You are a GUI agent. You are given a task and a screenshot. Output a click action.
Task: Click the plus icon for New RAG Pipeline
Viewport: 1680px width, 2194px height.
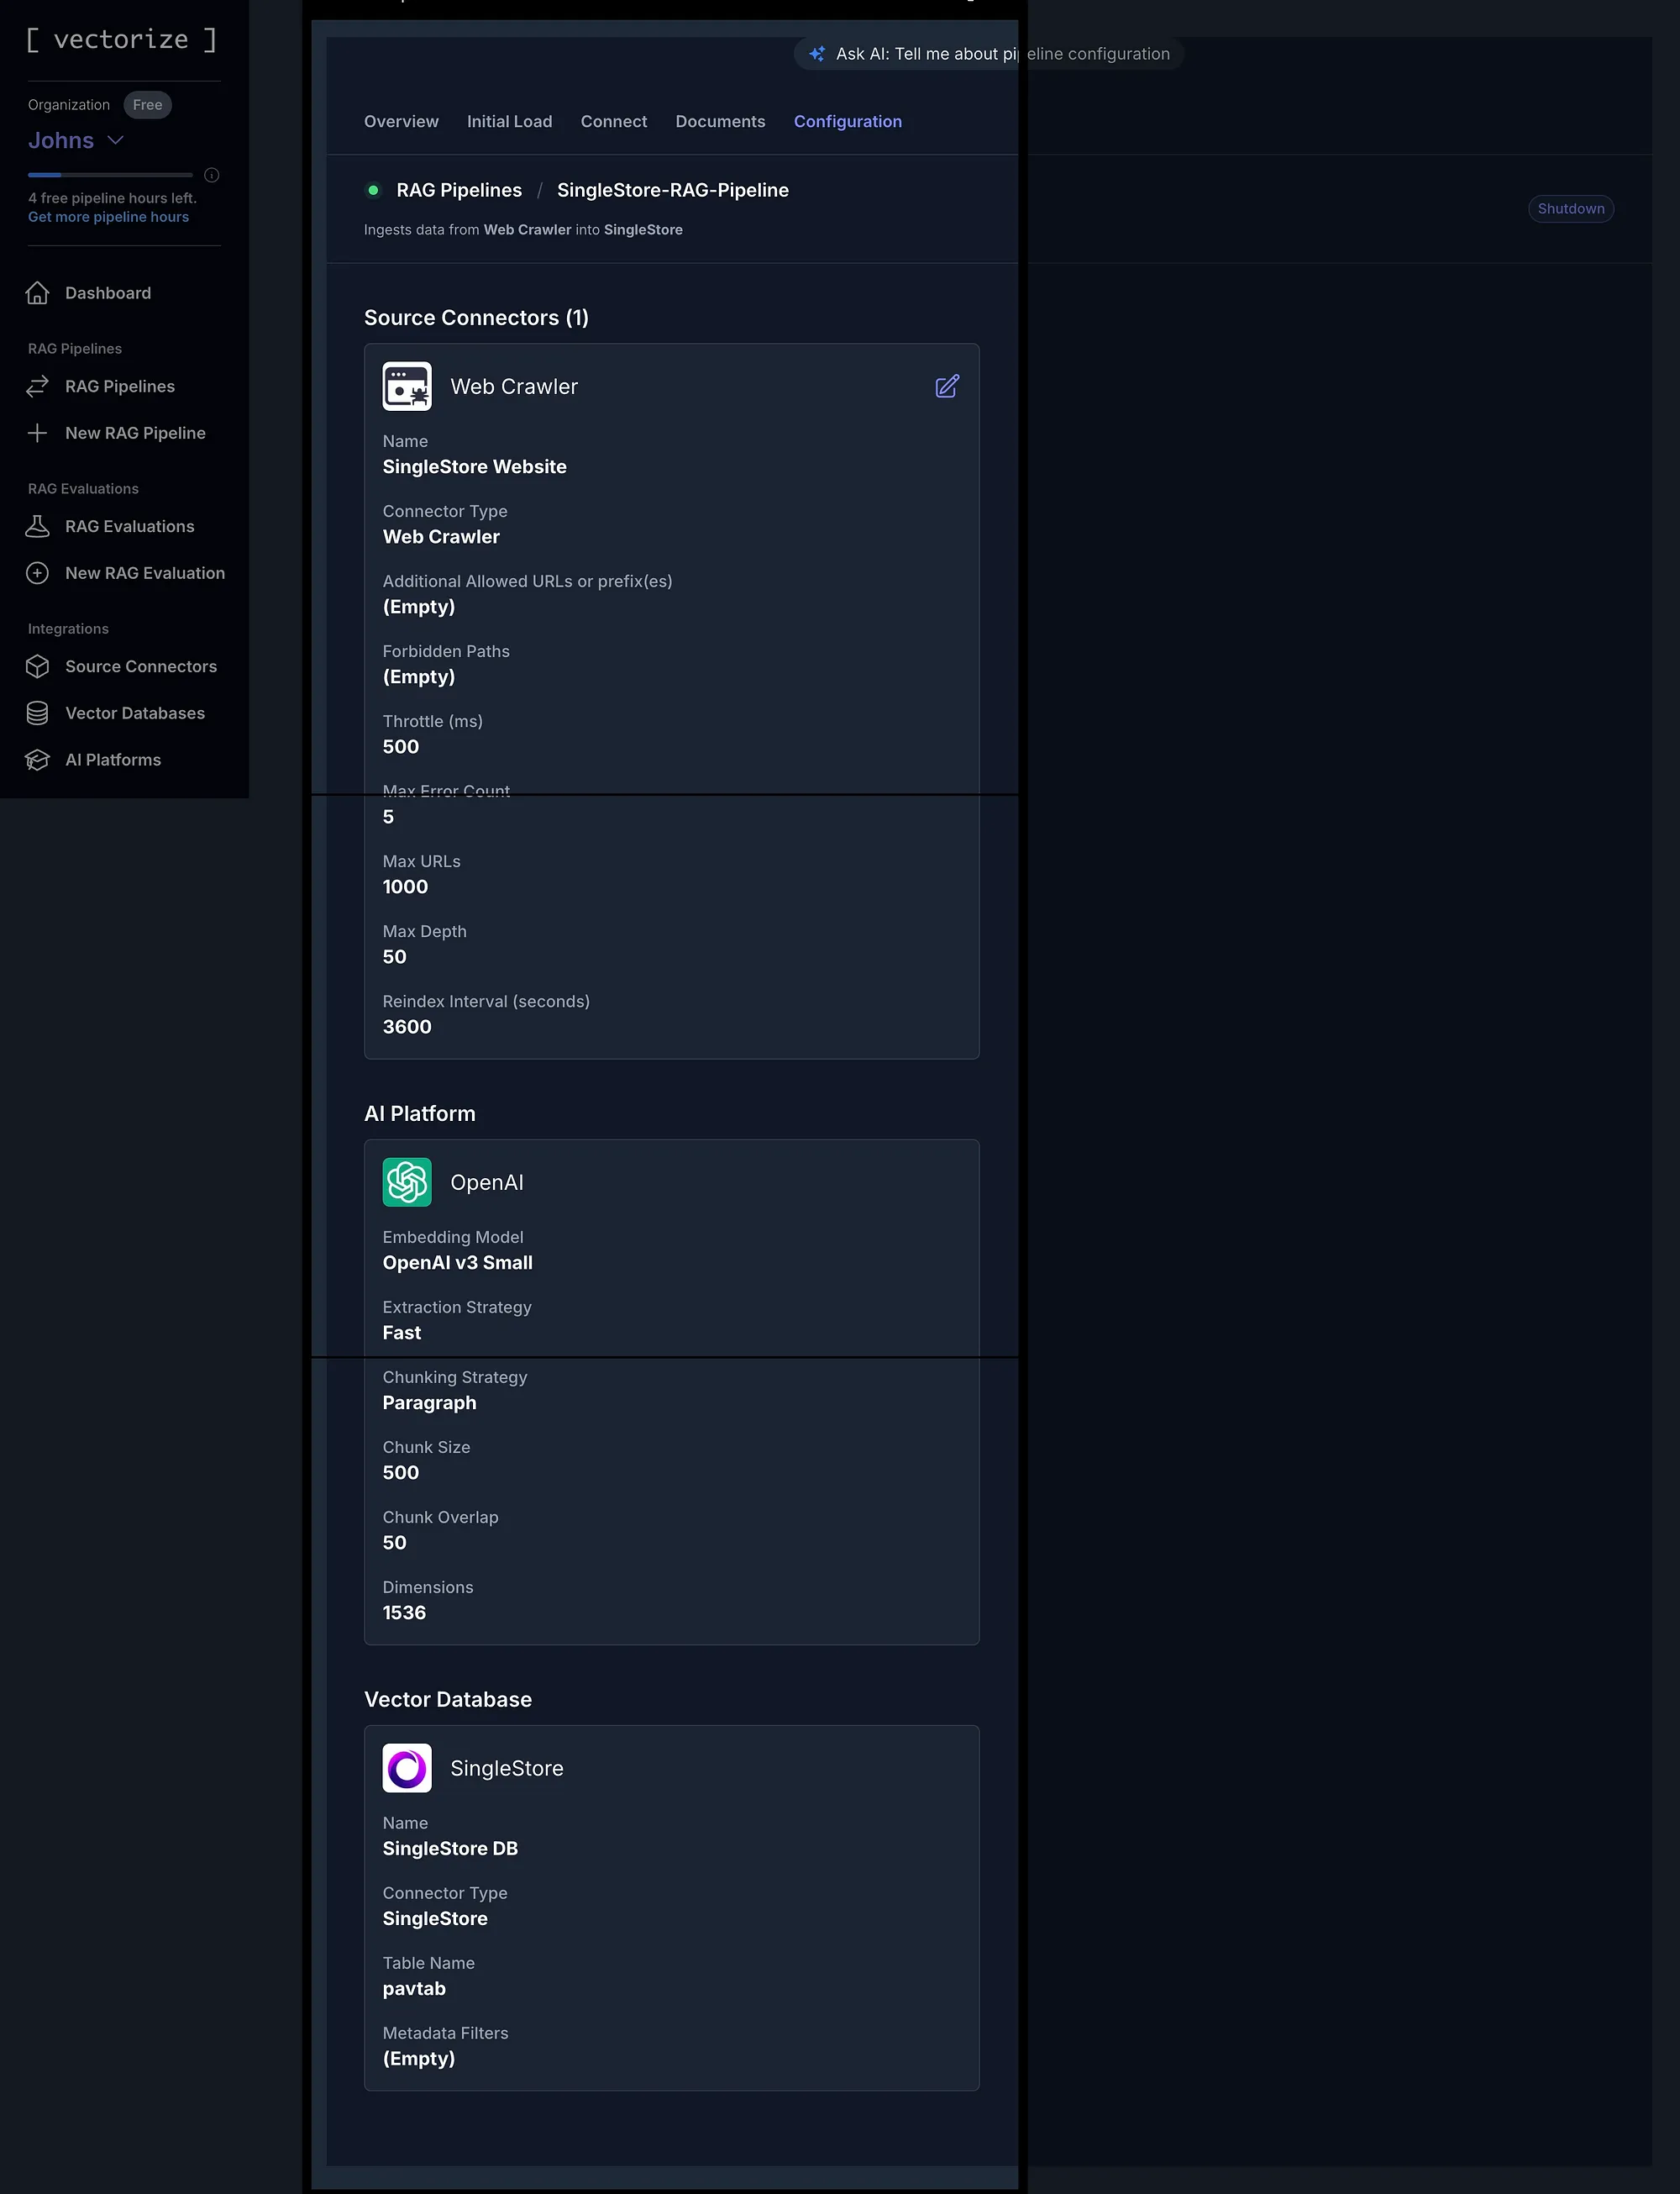click(38, 434)
